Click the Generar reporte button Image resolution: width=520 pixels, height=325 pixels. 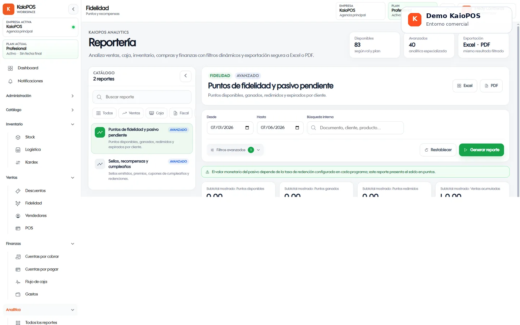click(481, 150)
